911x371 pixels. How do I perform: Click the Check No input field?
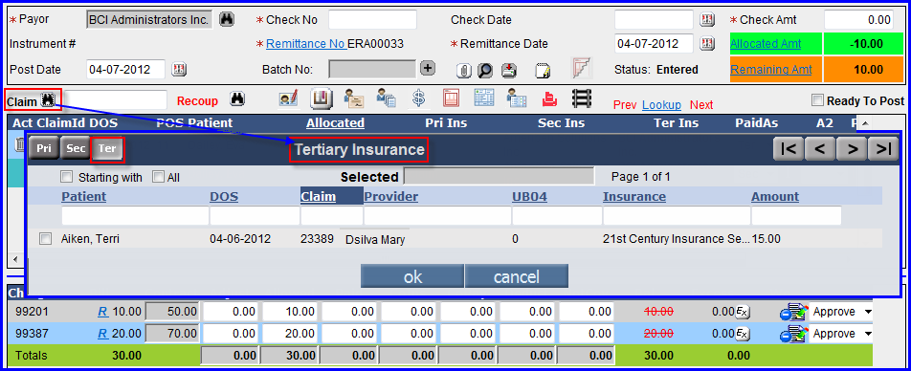(x=372, y=20)
